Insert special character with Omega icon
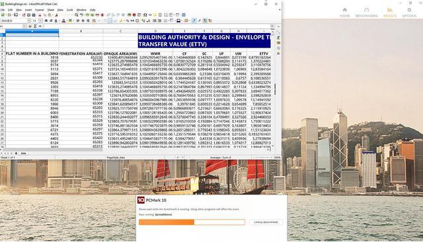 [x=145, y=15]
